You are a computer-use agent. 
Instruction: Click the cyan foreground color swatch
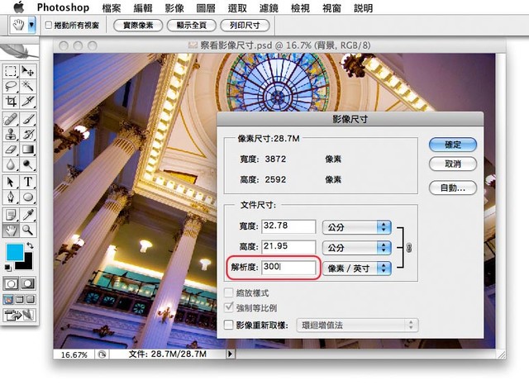tap(15, 252)
